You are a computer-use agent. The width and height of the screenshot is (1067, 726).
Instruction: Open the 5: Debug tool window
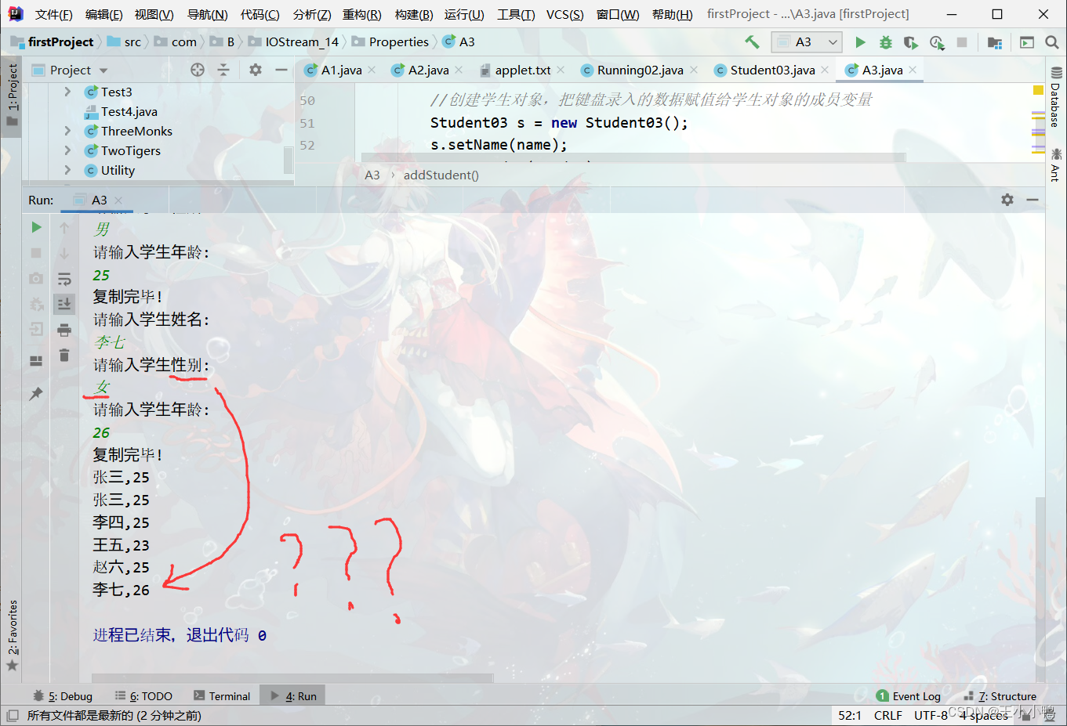click(63, 695)
